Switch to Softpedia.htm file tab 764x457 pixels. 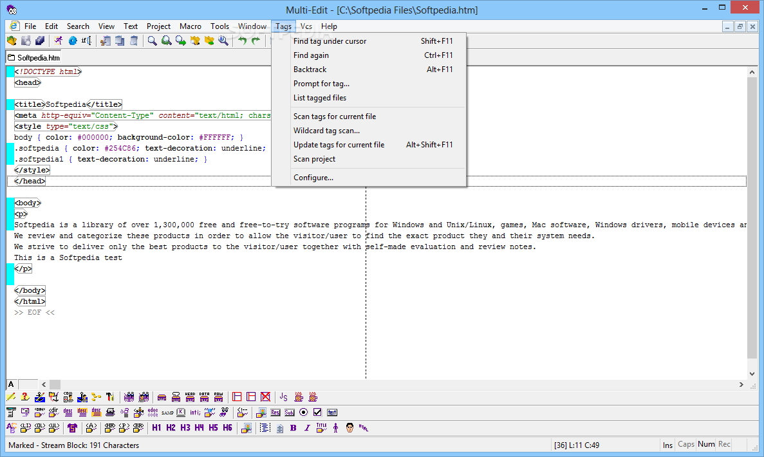click(33, 57)
